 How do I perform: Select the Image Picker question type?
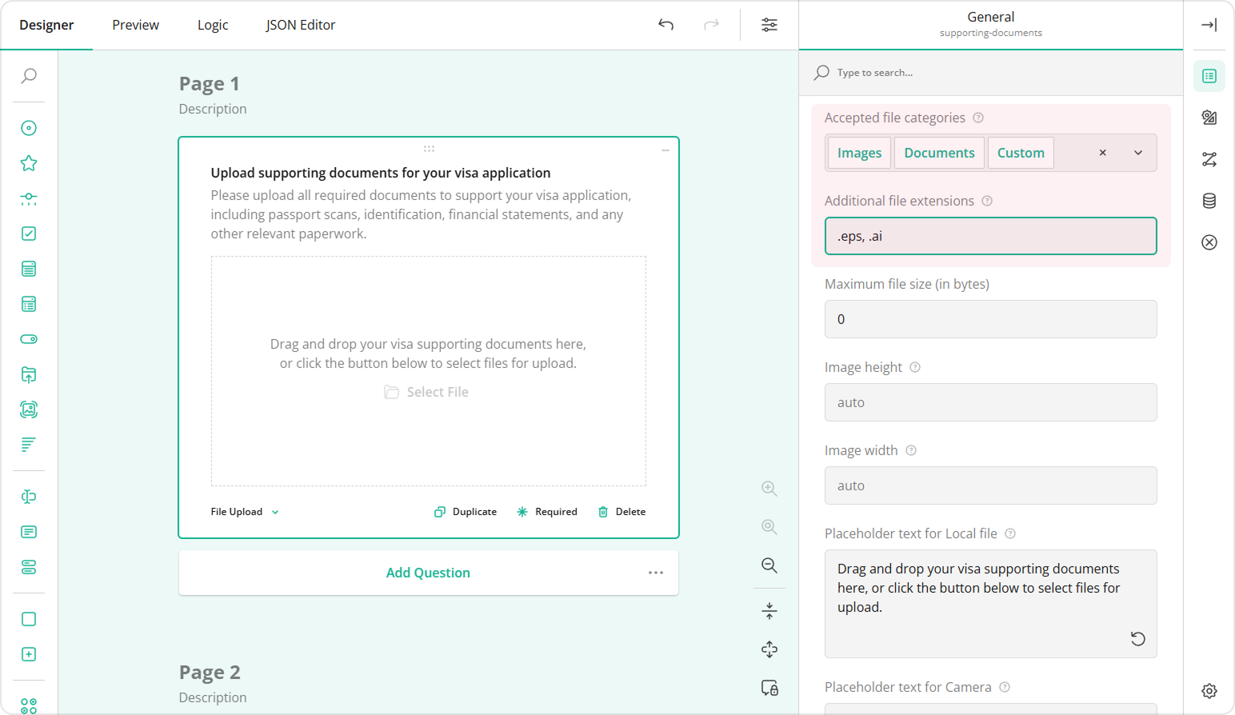coord(29,409)
